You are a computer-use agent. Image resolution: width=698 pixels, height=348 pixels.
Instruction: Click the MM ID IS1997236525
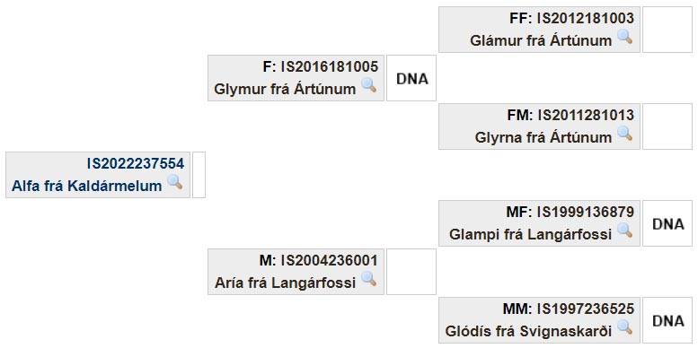click(x=586, y=309)
